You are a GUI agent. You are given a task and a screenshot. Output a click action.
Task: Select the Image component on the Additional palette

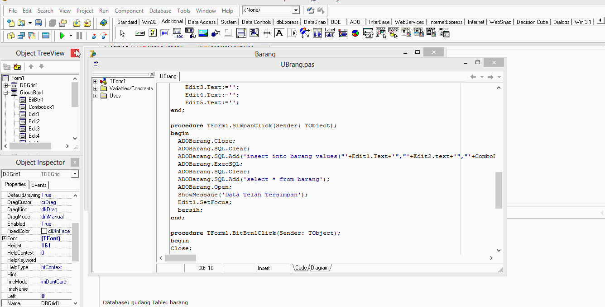(x=203, y=33)
